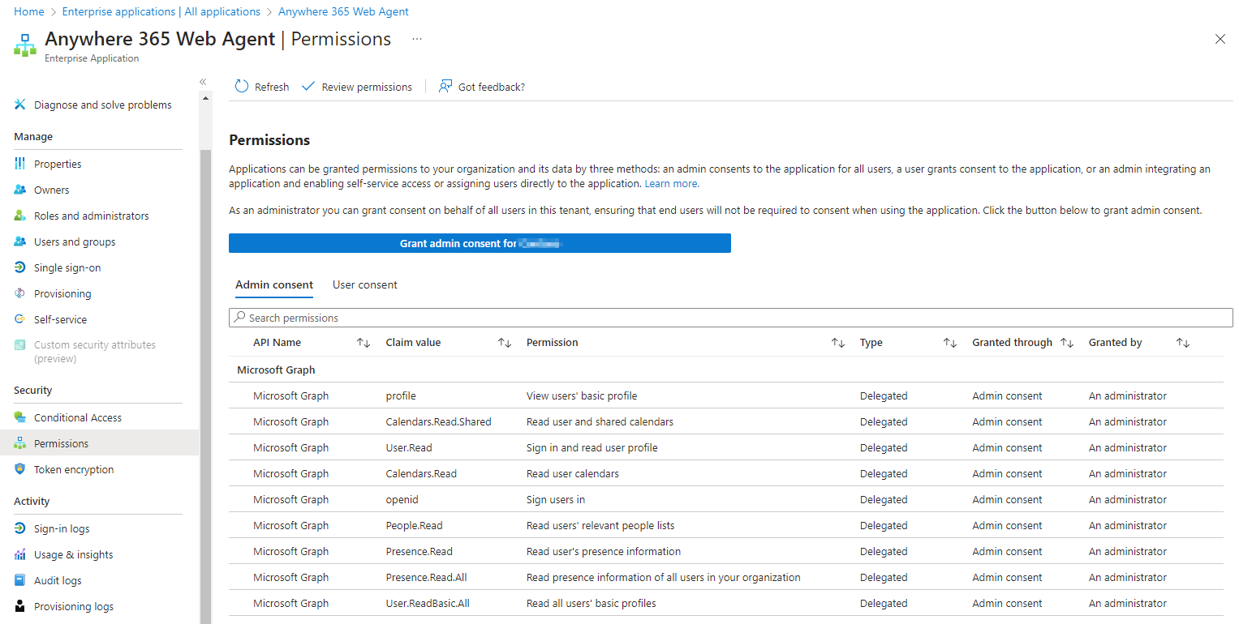Open Owners in the sidebar menu
The height and width of the screenshot is (624, 1239).
(52, 190)
